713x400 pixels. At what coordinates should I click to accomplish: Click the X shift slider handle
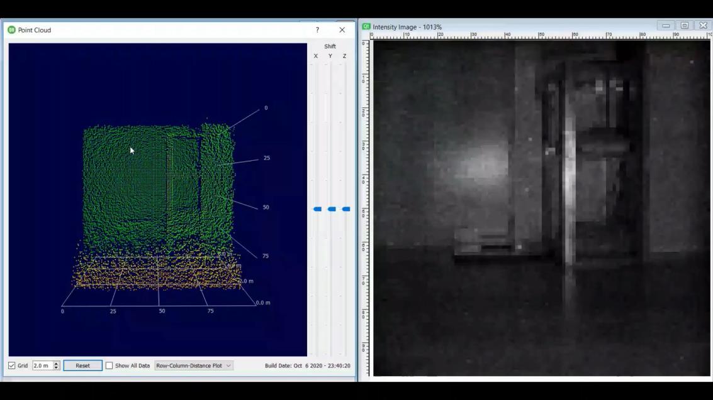[317, 209]
